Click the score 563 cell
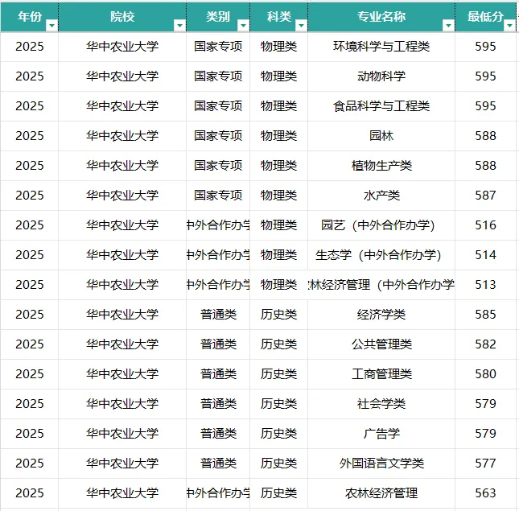This screenshot has height=511, width=519. (485, 493)
